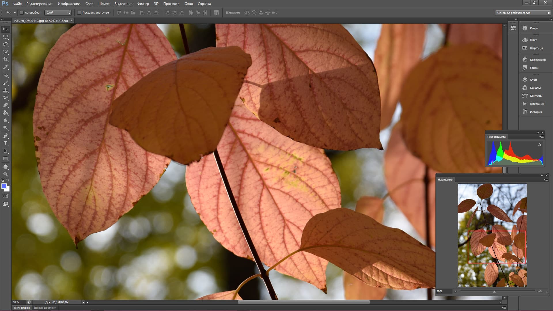Screen dimensions: 553x311
Task: Choose the Zoom tool
Action: (5, 174)
